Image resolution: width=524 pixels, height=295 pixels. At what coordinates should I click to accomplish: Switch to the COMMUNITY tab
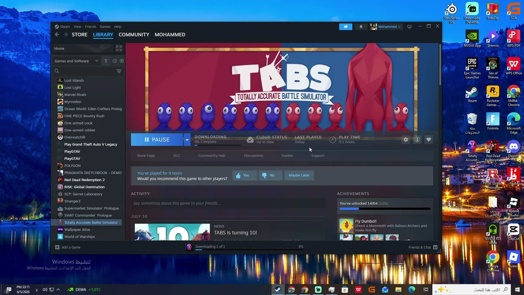[134, 35]
